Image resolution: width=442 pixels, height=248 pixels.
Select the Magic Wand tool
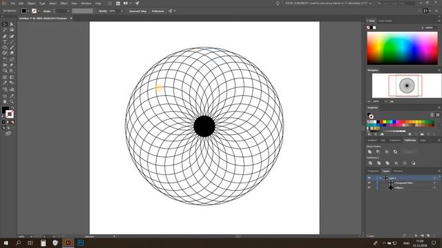tap(5, 30)
